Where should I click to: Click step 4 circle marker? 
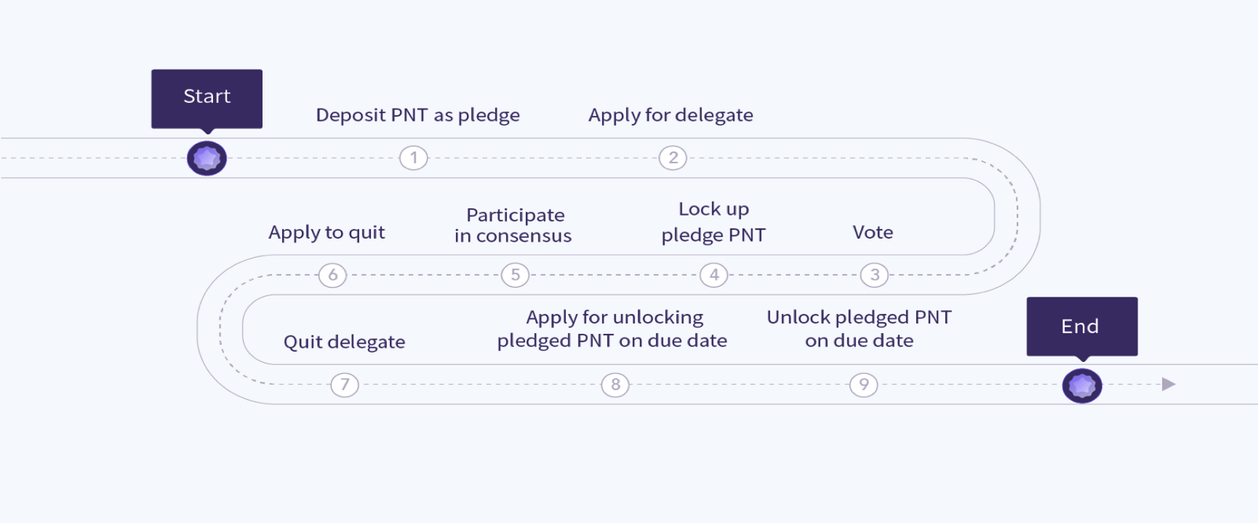click(714, 275)
